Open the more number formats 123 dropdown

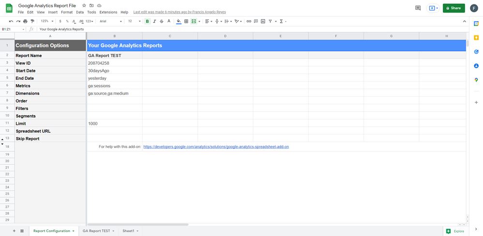[89, 21]
